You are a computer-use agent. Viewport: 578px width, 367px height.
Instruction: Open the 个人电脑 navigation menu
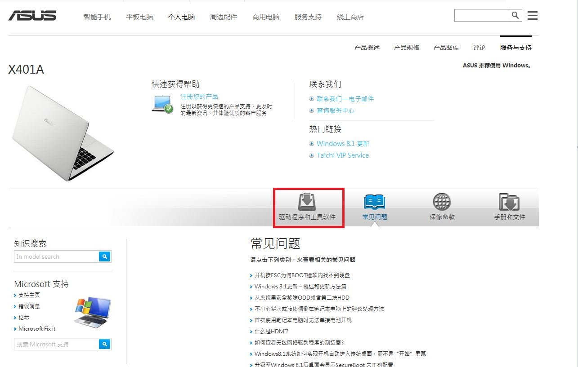pos(181,17)
